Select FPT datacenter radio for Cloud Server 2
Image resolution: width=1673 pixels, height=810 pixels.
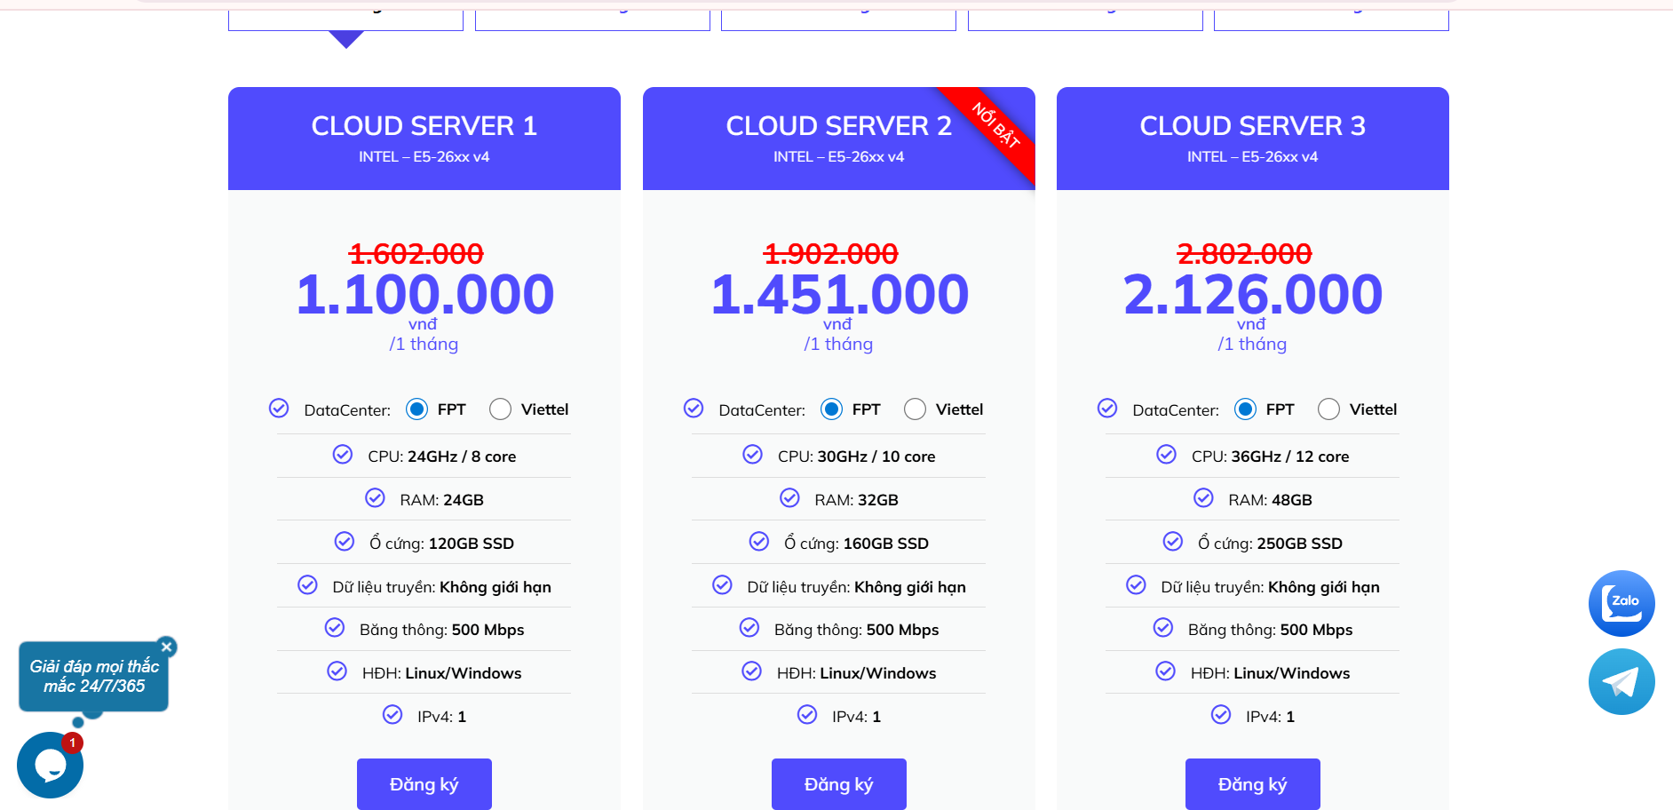click(831, 409)
